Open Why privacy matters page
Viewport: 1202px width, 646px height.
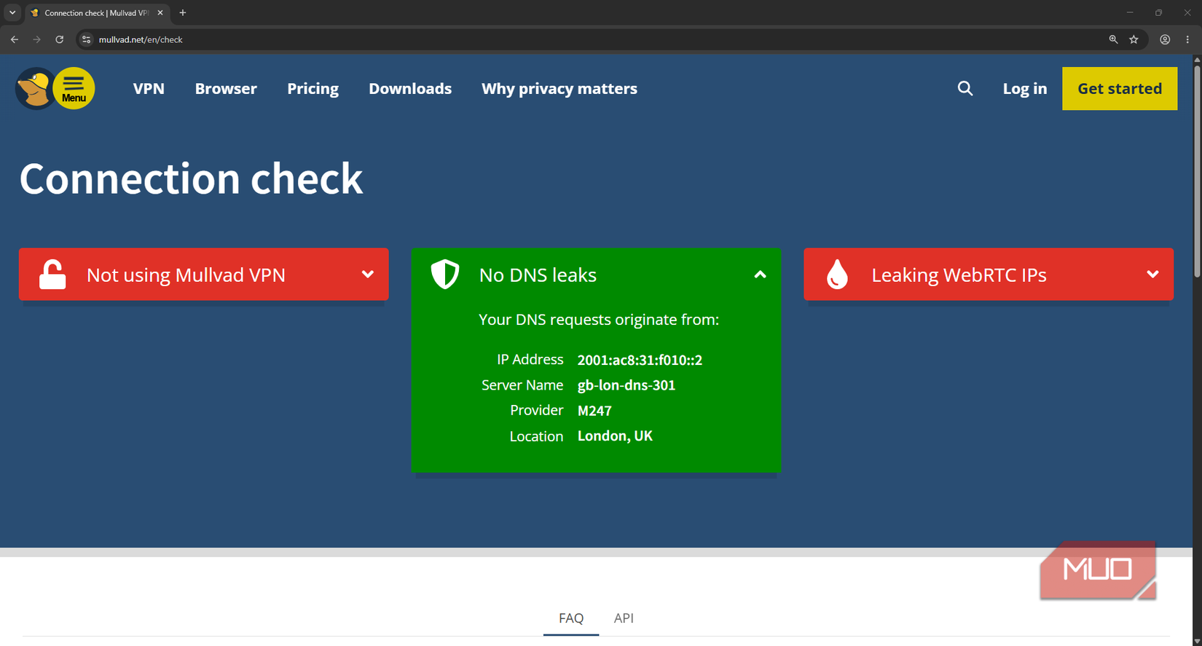559,89
